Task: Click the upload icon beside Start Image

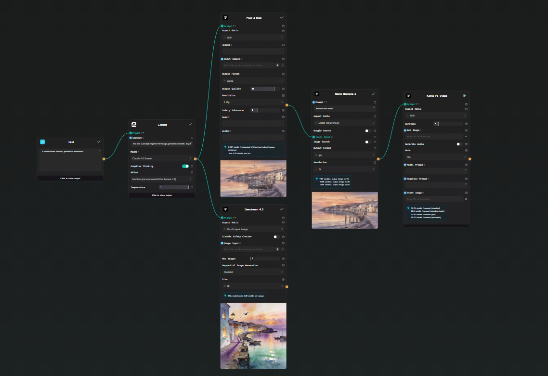Action: 466,198
